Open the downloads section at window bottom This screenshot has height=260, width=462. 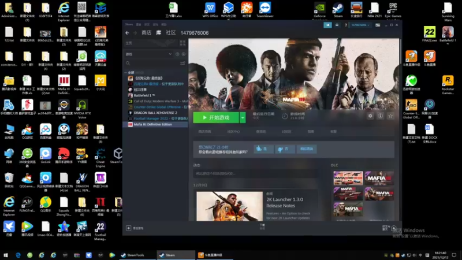tap(262, 226)
